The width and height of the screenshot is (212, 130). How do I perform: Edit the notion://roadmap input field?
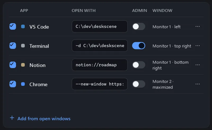click(x=100, y=65)
